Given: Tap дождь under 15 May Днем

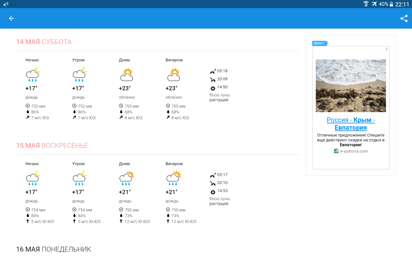Looking at the screenshot, I should pos(125,201).
